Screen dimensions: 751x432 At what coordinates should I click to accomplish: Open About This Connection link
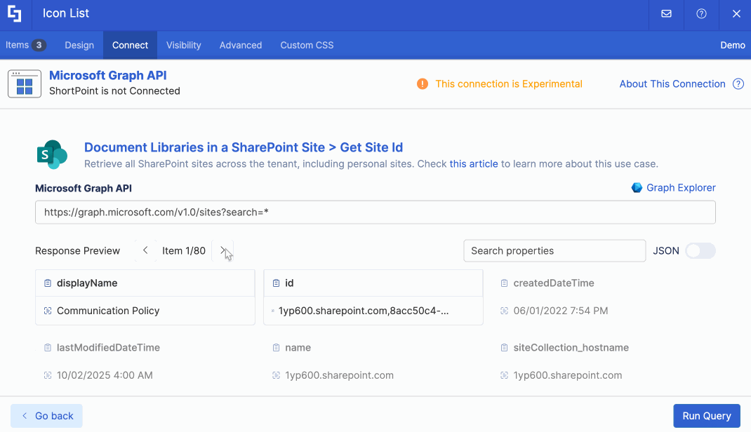(672, 83)
